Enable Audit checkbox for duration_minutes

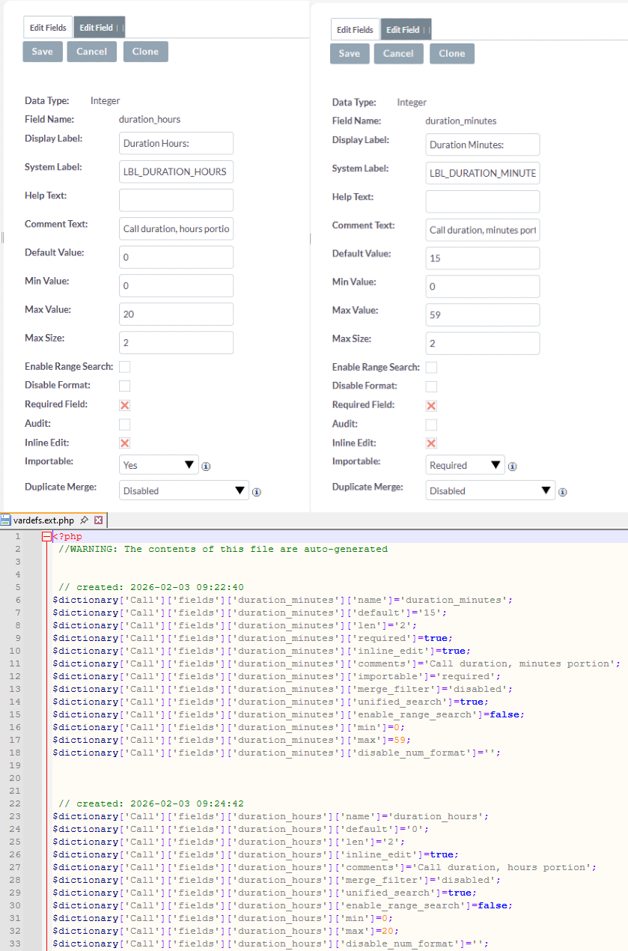point(431,425)
